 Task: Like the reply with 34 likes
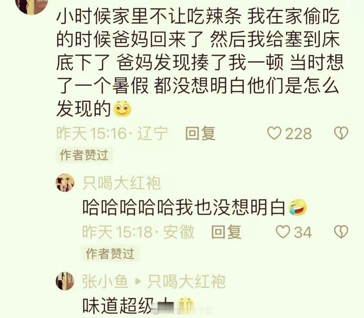283,232
